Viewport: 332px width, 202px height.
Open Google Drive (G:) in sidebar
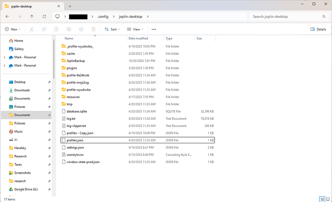click(x=26, y=189)
